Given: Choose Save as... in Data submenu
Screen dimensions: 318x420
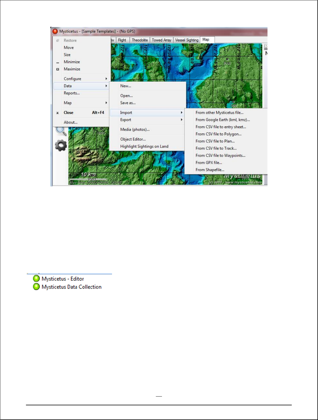Looking at the screenshot, I should 147,103.
